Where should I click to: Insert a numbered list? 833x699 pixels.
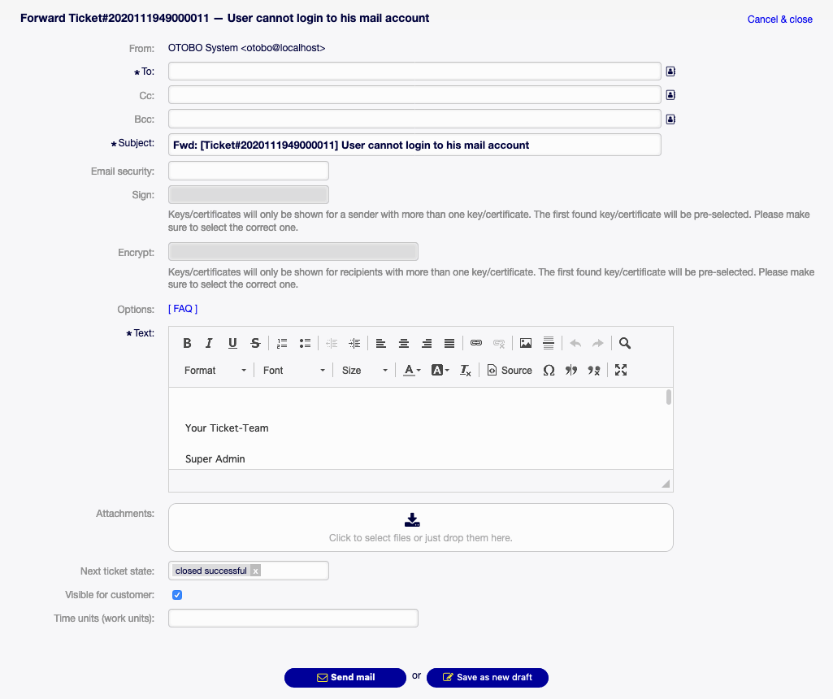(282, 342)
